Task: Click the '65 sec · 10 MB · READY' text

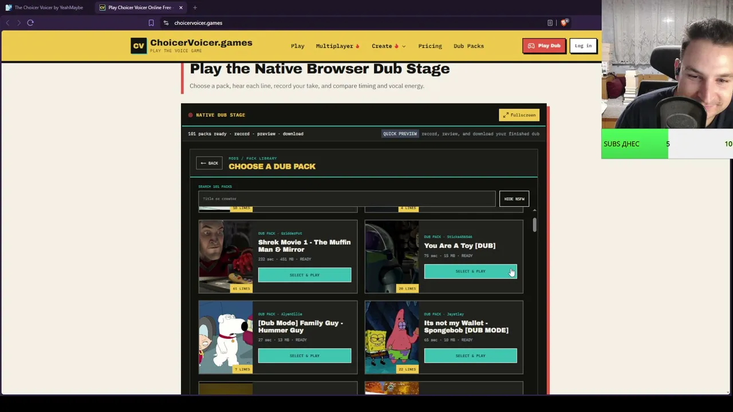Action: 448,340
